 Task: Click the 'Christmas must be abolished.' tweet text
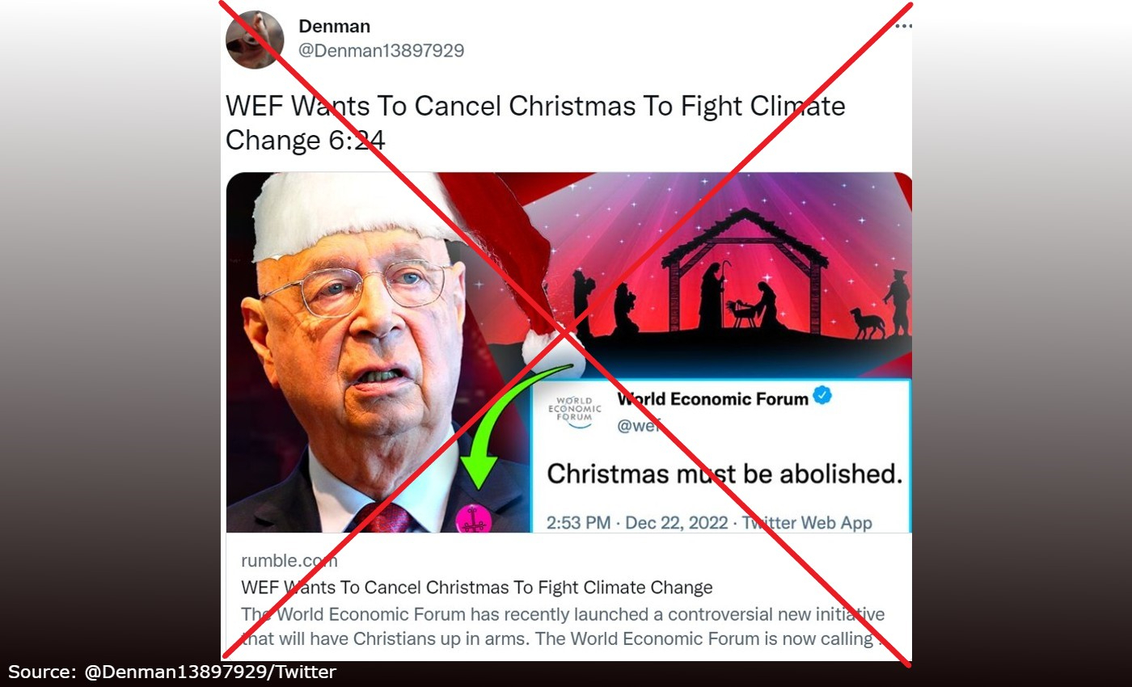pyautogui.click(x=724, y=474)
